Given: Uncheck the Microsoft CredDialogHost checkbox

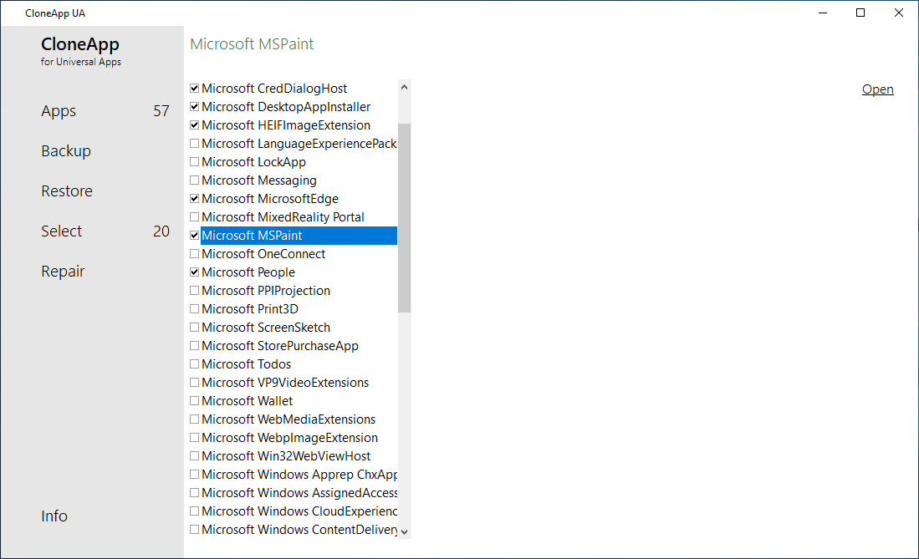Looking at the screenshot, I should pos(195,89).
